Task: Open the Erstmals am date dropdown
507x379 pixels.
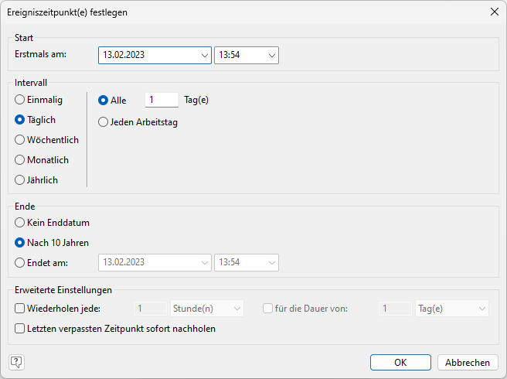Action: tap(204, 56)
